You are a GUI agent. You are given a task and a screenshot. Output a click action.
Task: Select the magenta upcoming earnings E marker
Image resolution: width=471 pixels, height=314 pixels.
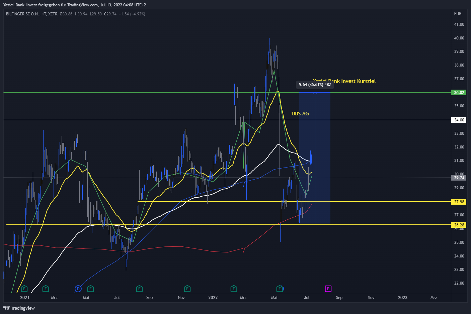(328, 289)
